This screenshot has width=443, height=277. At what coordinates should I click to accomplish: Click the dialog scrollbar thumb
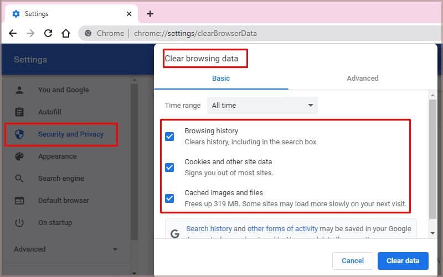tap(432, 159)
